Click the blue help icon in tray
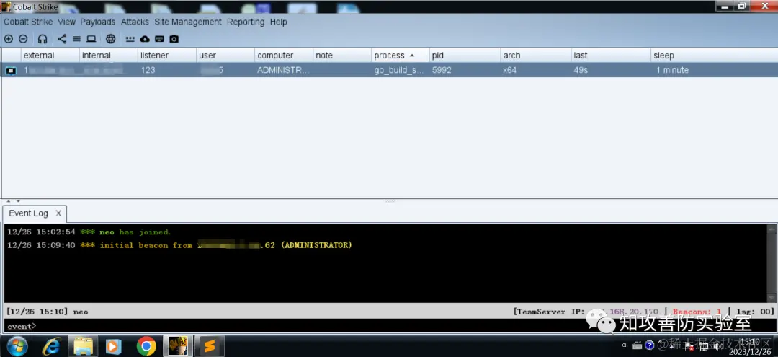Screen dimensions: 778x357 click(649, 345)
